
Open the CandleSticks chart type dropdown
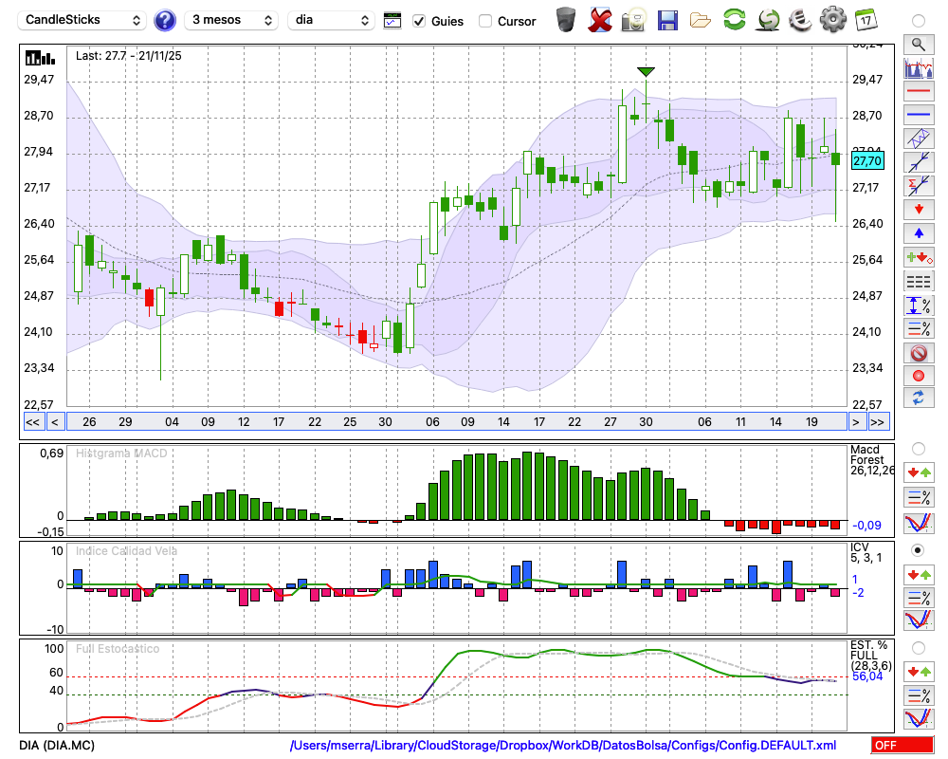click(x=83, y=20)
